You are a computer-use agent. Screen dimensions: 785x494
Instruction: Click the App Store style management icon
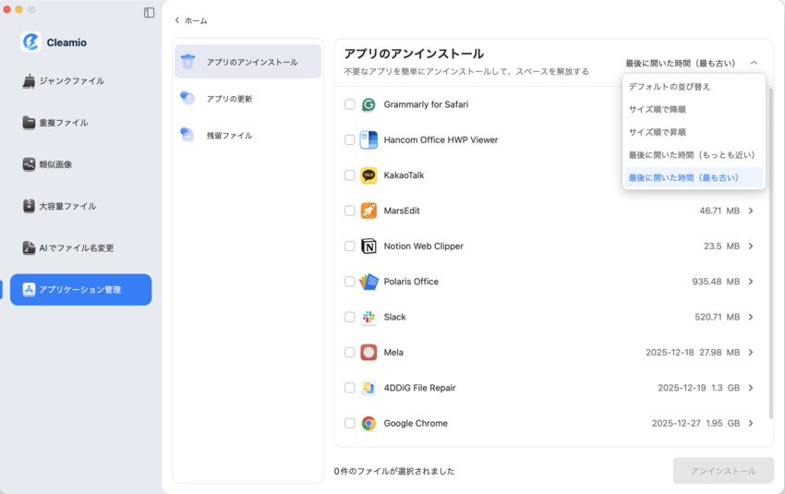coord(29,289)
